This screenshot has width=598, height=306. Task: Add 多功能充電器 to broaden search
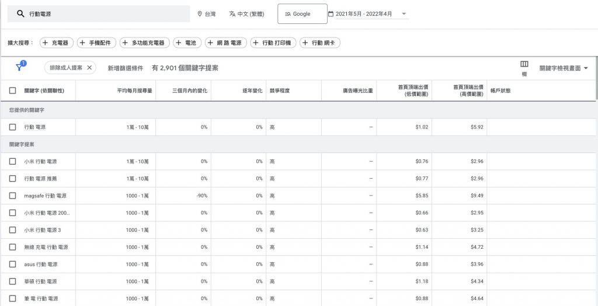coord(145,43)
